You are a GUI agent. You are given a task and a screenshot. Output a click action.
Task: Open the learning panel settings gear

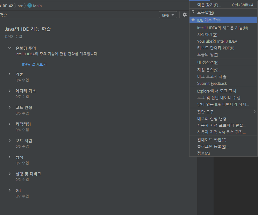tap(185, 15)
